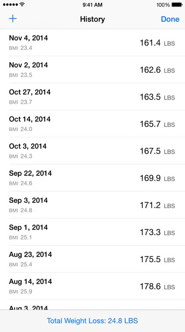Tap the plus icon to add entry
Image resolution: width=185 pixels, height=332 pixels.
[13, 19]
